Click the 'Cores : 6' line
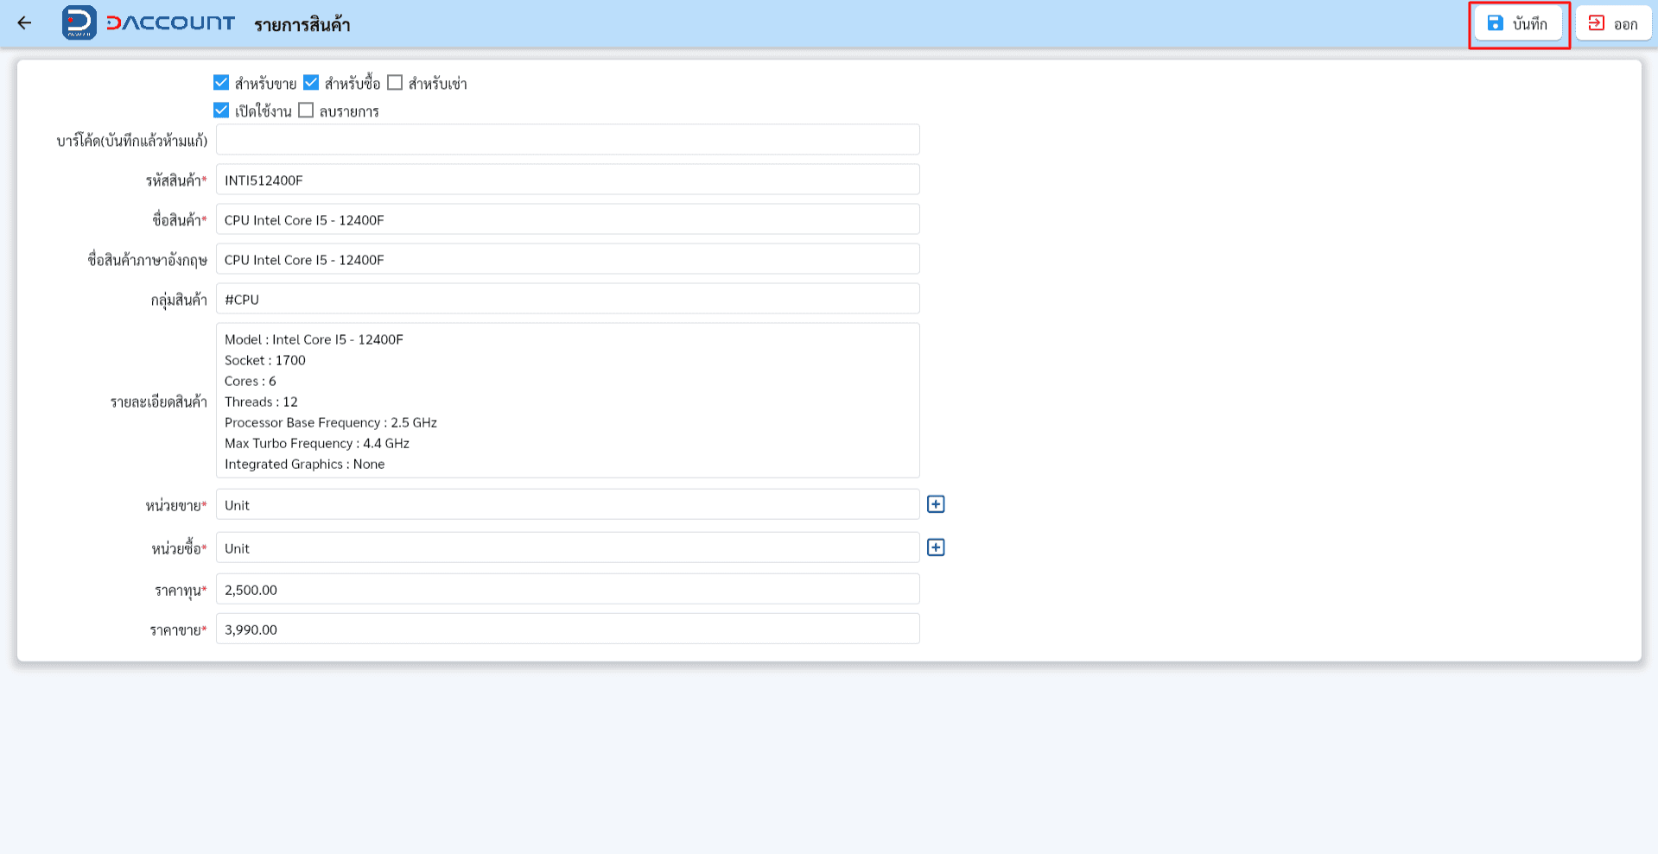This screenshot has width=1658, height=854. click(251, 381)
